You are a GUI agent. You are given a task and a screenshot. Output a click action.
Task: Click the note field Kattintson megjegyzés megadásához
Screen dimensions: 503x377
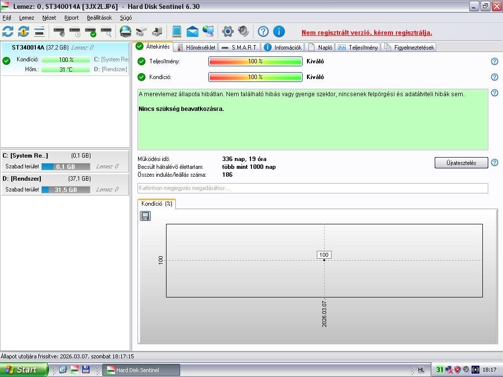coord(313,188)
